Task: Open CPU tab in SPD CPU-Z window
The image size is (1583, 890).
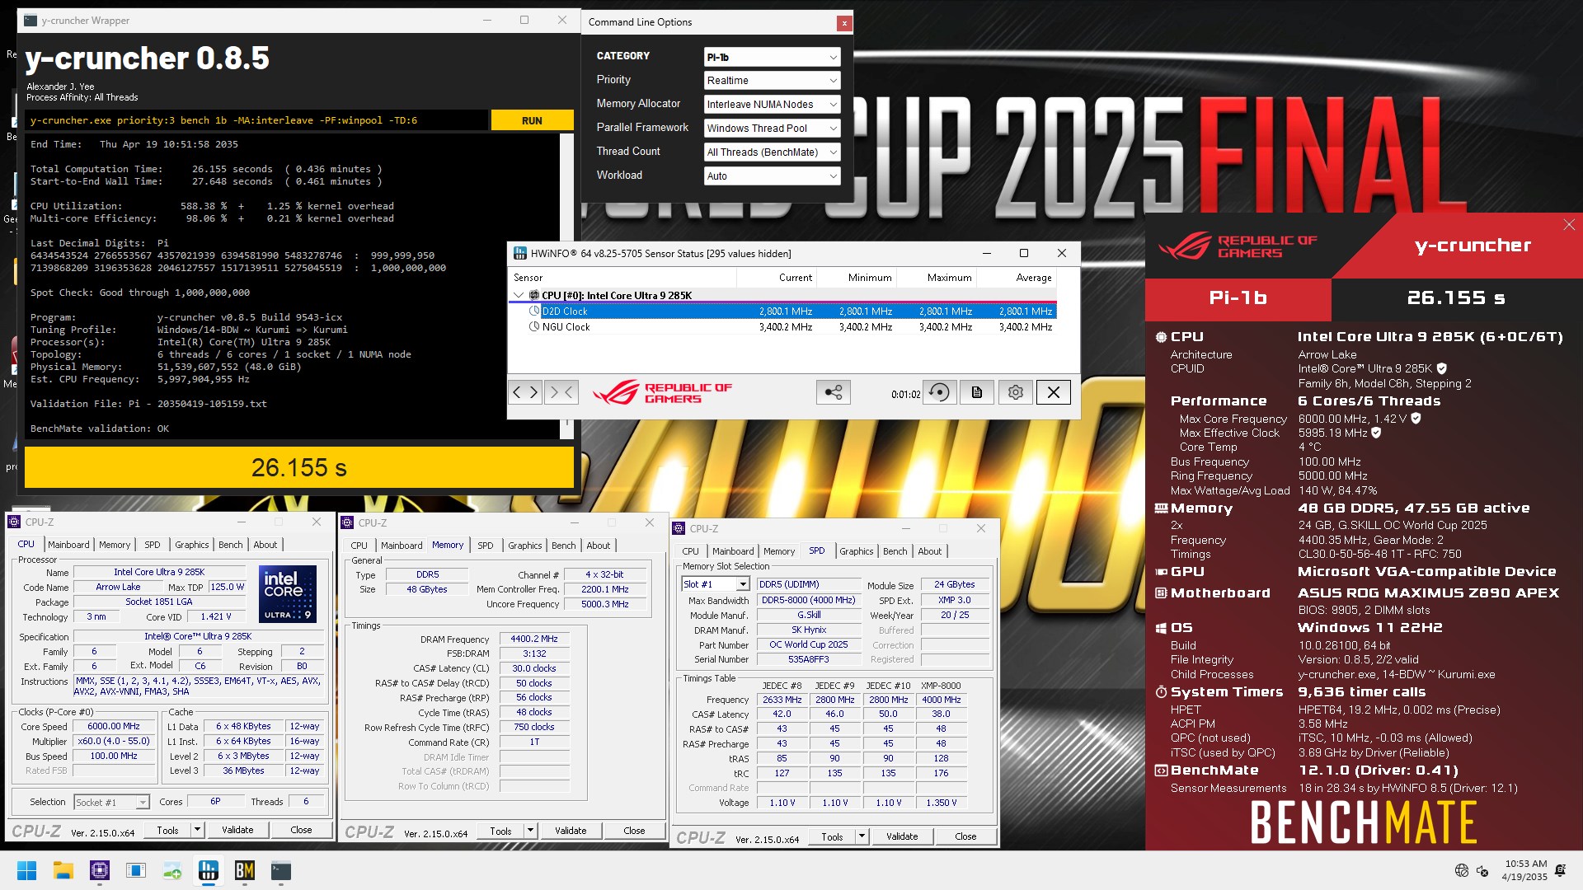Action: [x=691, y=551]
